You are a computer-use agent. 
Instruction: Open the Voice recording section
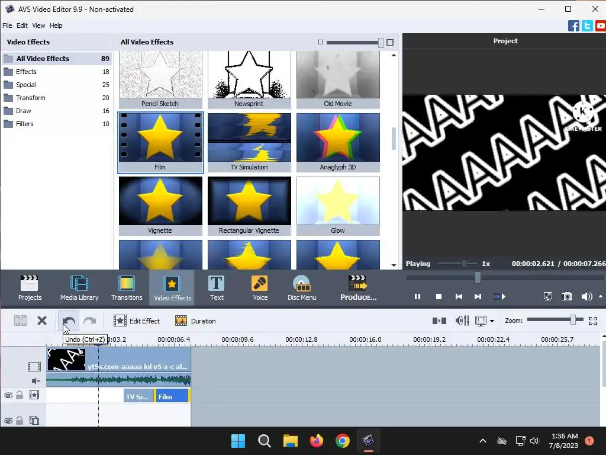[260, 288]
